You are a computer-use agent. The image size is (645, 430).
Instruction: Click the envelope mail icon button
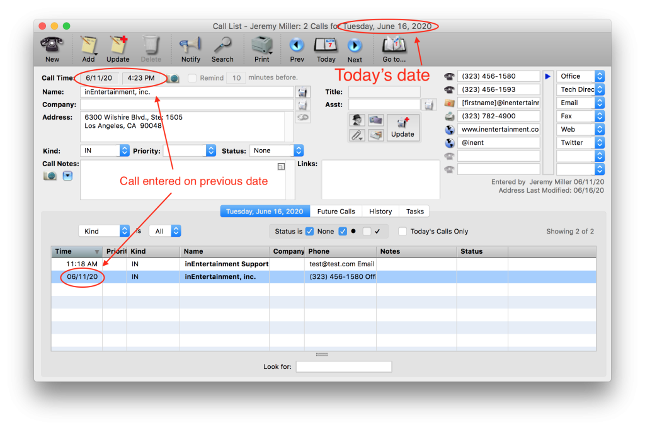375,120
